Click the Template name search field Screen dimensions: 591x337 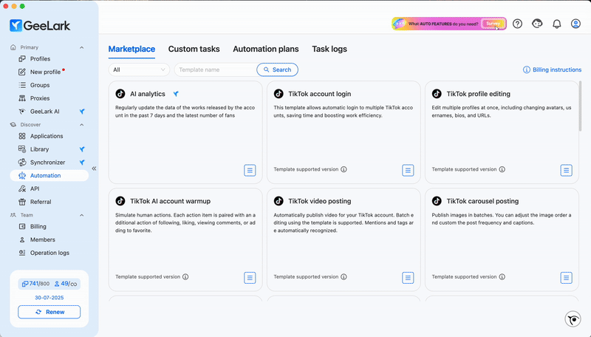click(x=216, y=69)
